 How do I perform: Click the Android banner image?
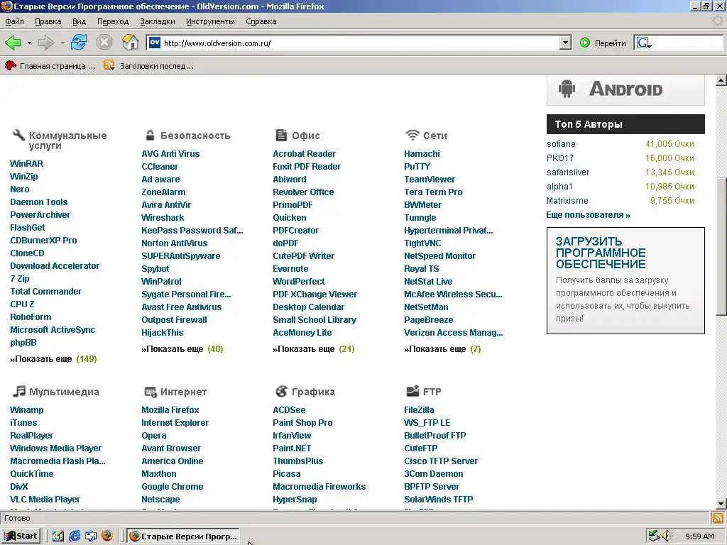click(x=625, y=89)
